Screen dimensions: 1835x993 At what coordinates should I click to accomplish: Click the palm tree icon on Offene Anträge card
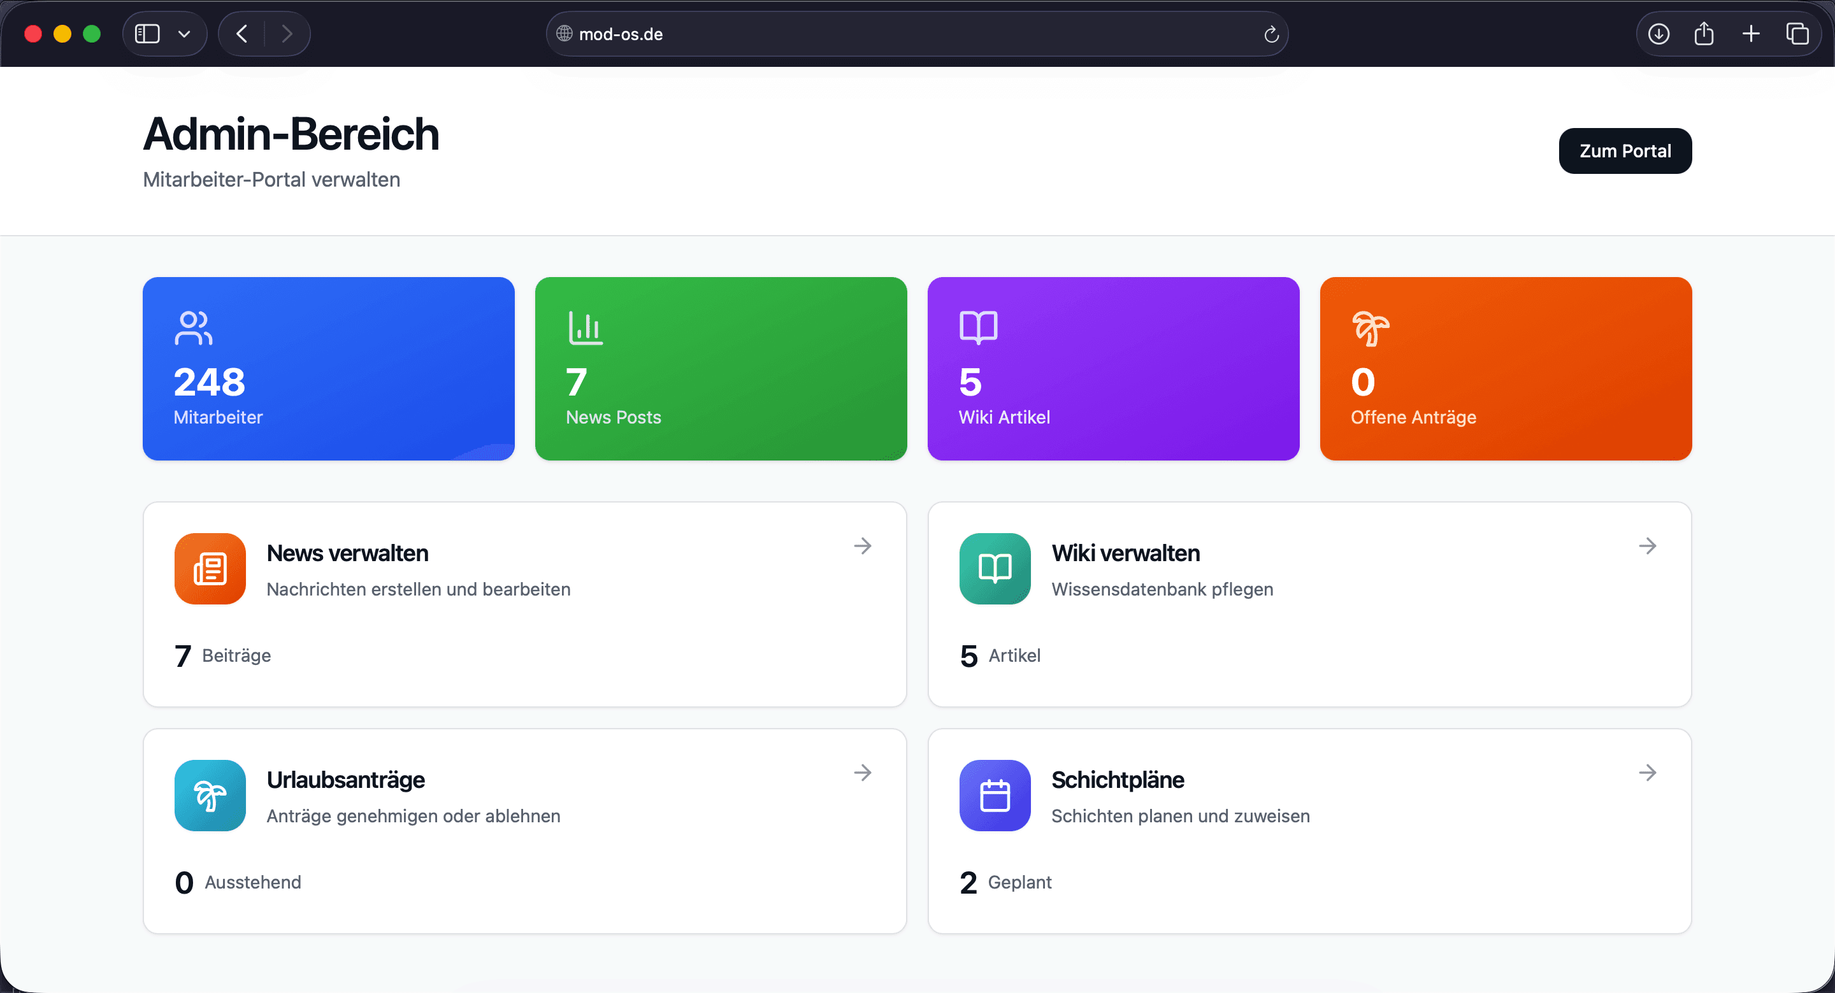coord(1371,329)
